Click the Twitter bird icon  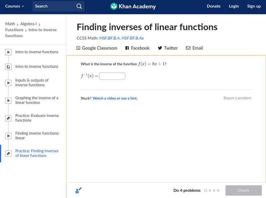(x=160, y=48)
